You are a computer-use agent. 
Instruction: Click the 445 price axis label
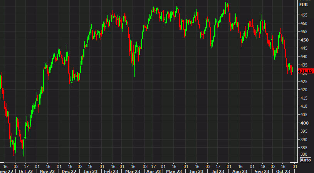pos(304,48)
